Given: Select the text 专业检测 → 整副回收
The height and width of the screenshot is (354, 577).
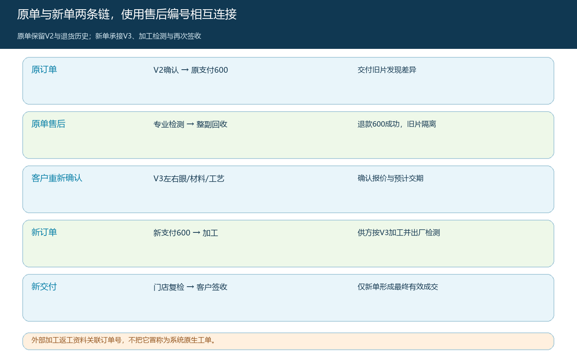Looking at the screenshot, I should click(x=190, y=124).
